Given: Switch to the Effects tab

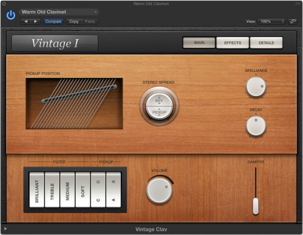Looking at the screenshot, I should [232, 43].
